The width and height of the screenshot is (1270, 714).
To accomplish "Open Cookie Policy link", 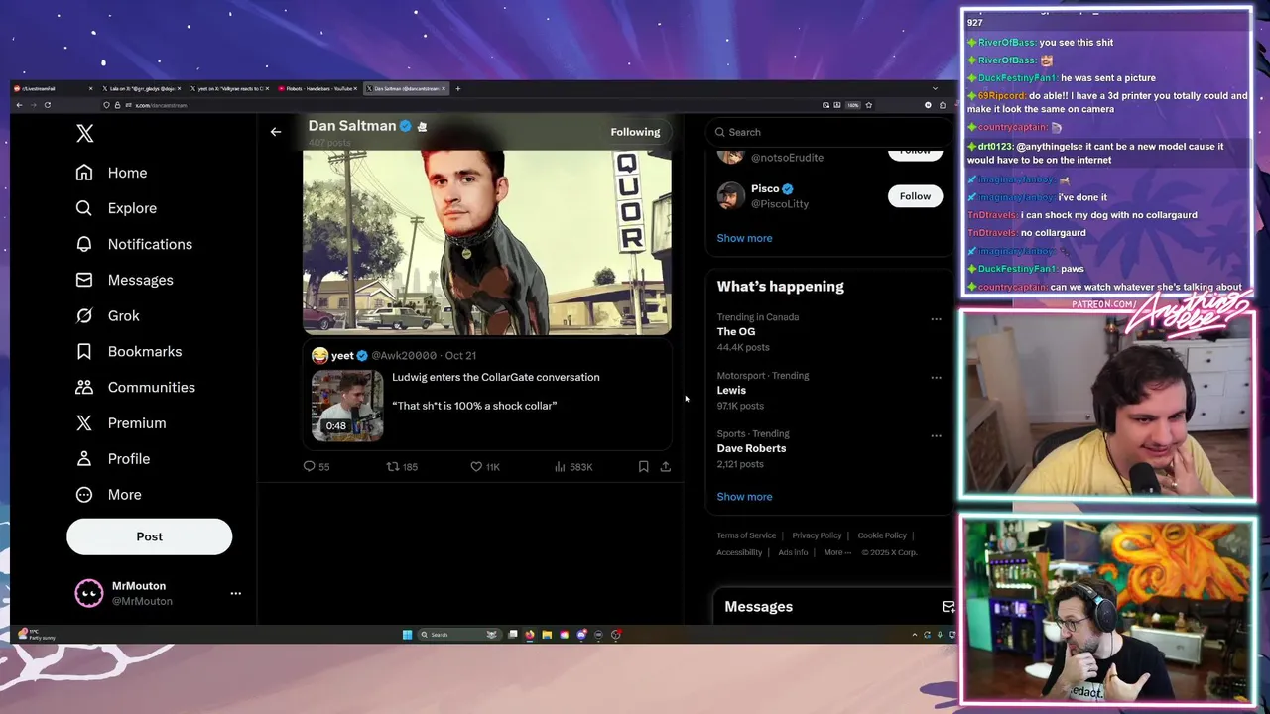I will pyautogui.click(x=882, y=535).
